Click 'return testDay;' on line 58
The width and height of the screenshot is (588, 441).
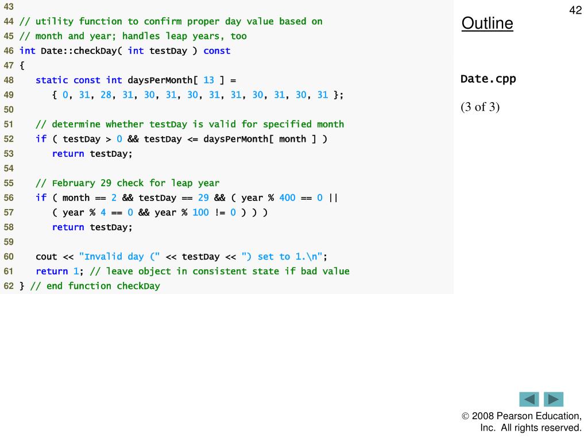pos(92,227)
